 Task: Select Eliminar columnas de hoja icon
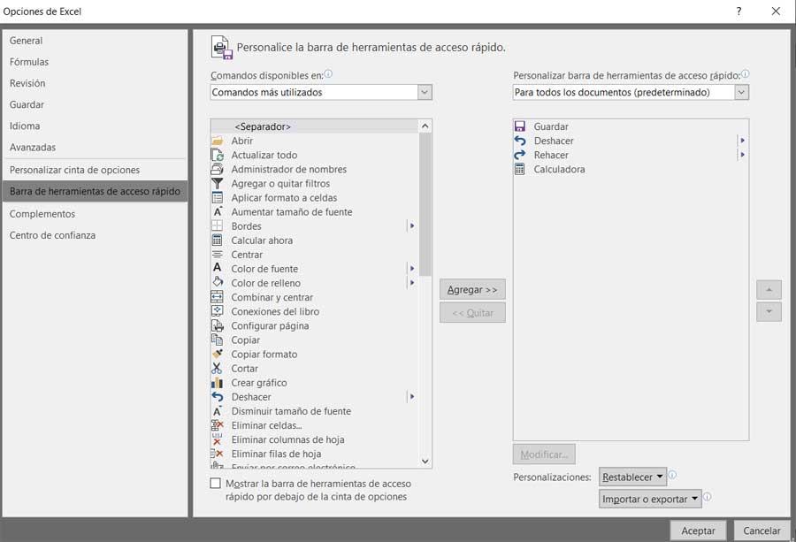coord(218,439)
